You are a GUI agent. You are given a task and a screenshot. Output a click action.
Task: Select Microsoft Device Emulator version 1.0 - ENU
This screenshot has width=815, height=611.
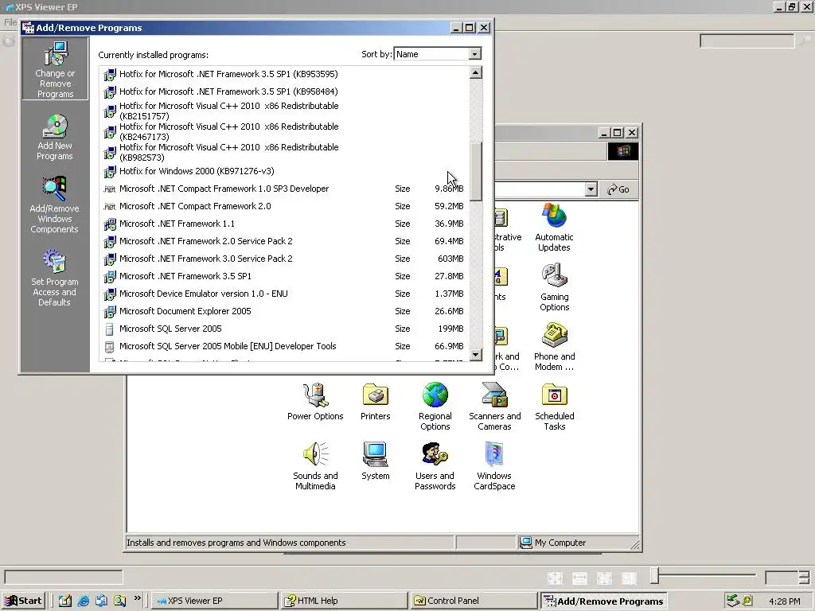coord(283,294)
